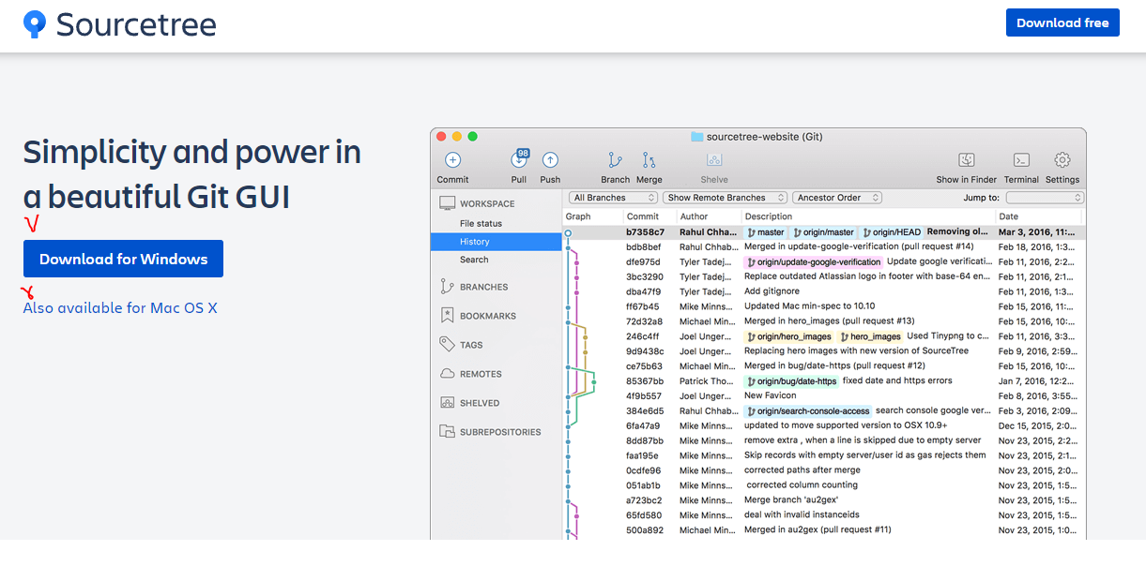Open the Jump to dropdown

1045,198
